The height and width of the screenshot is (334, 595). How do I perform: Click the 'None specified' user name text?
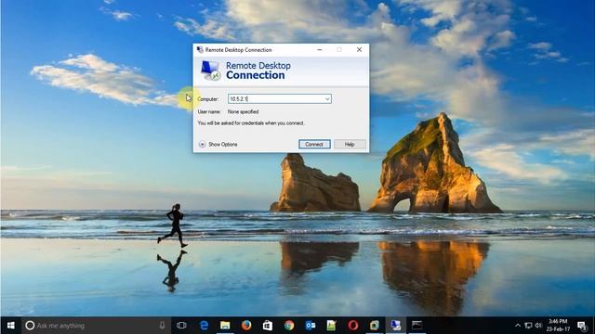pos(243,111)
